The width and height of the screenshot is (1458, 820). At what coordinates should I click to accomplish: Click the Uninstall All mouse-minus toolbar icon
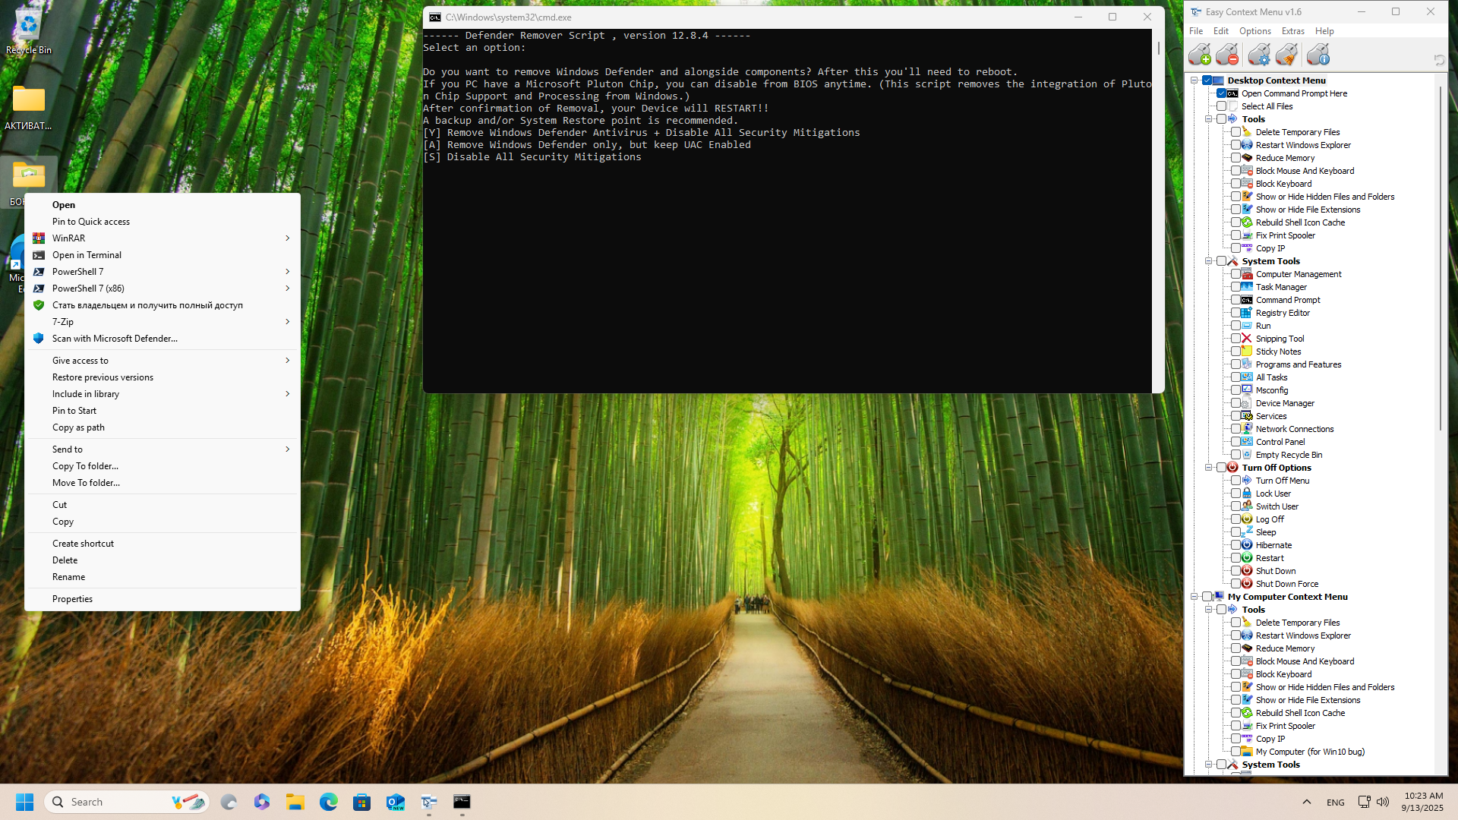(x=1227, y=55)
